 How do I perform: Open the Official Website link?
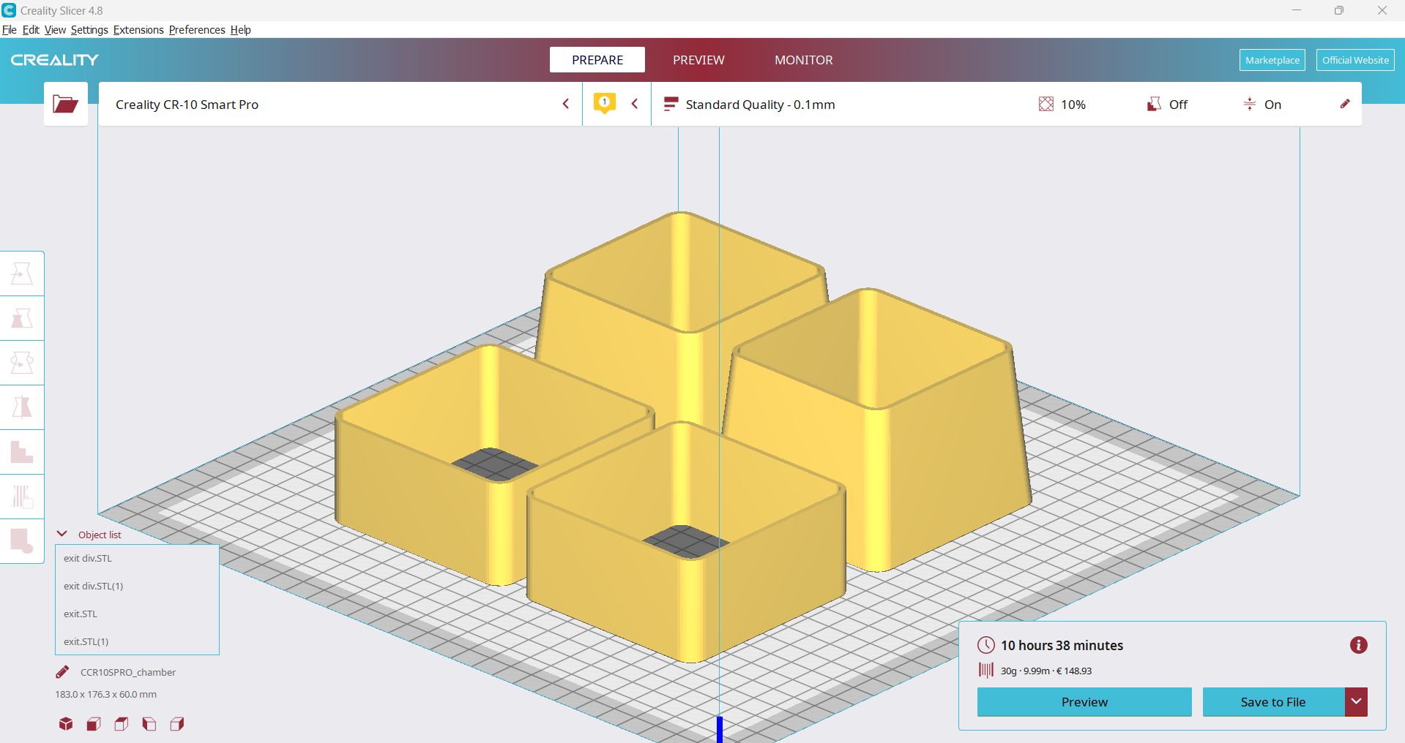[x=1355, y=60]
